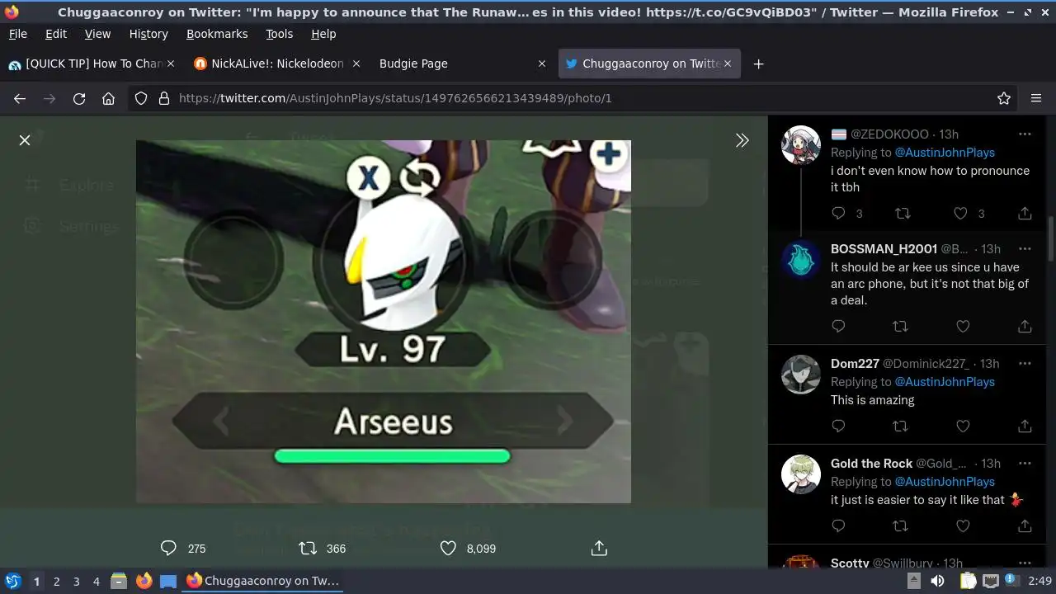Retweet ZEDOKOOO's comment
This screenshot has width=1056, height=594.
click(x=903, y=213)
